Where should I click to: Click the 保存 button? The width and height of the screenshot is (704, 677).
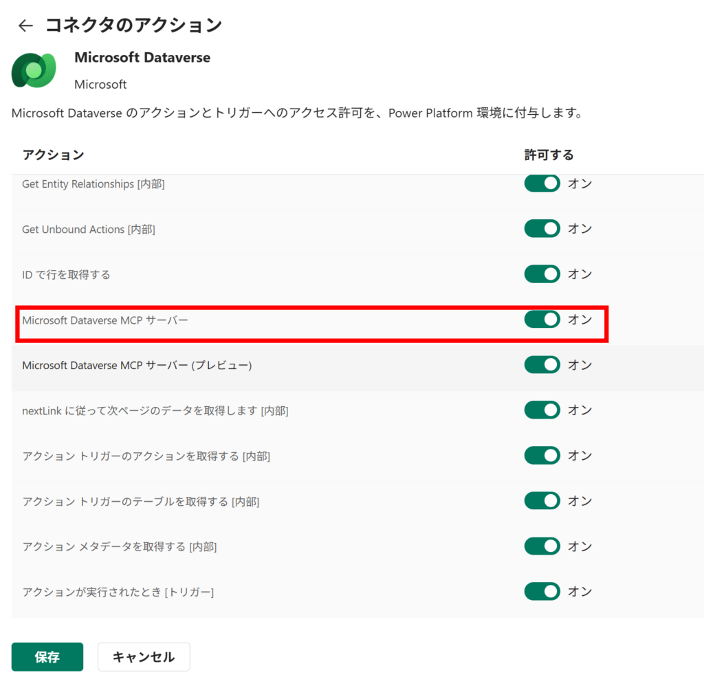point(47,657)
